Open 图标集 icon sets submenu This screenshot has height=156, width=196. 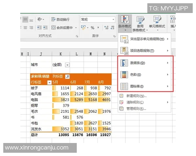144,86
